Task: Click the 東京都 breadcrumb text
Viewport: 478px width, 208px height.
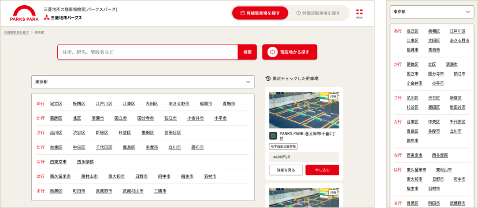Action: click(x=39, y=32)
